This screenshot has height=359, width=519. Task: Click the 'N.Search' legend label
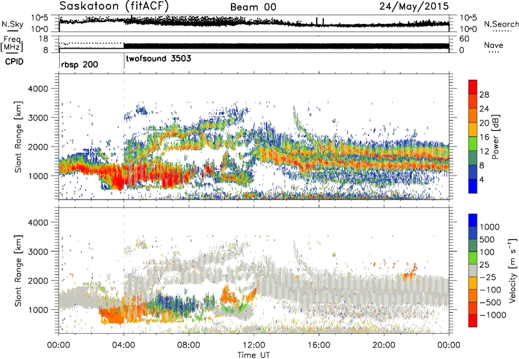(x=501, y=24)
